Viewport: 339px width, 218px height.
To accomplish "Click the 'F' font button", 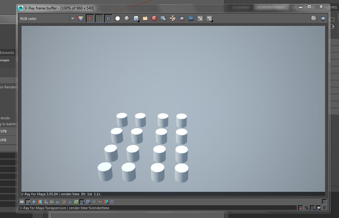I will pos(324,208).
